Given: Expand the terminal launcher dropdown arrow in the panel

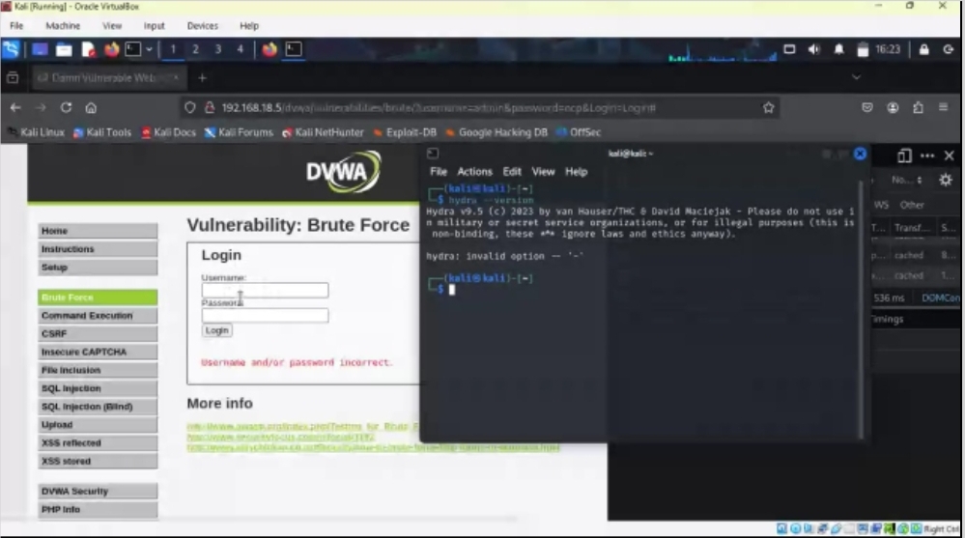Looking at the screenshot, I should click(149, 49).
